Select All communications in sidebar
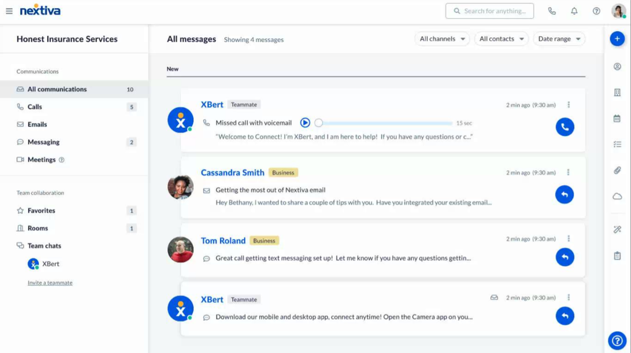Screen dimensions: 631x353 click(x=75, y=89)
